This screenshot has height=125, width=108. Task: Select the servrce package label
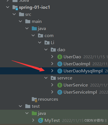pos(65,78)
